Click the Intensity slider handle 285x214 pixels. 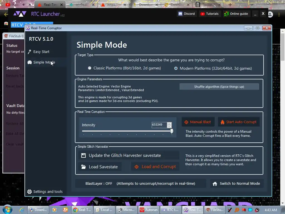click(172, 131)
